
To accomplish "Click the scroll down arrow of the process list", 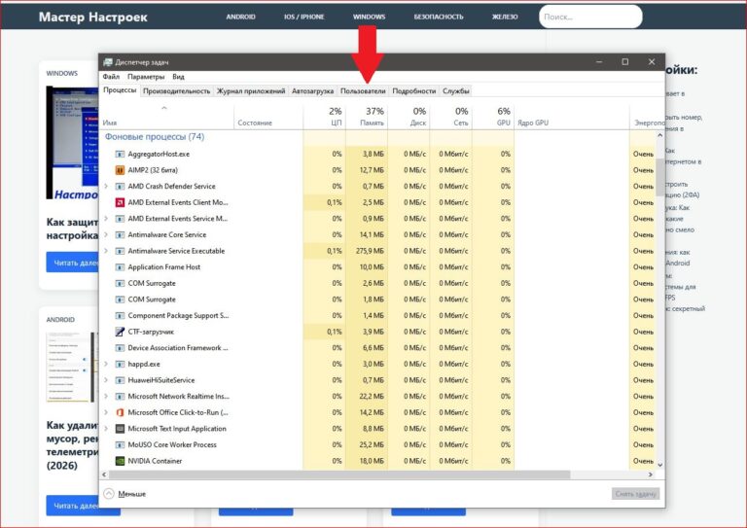I will click(x=659, y=465).
